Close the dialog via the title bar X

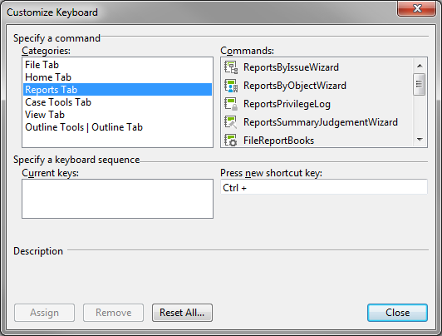coord(417,8)
